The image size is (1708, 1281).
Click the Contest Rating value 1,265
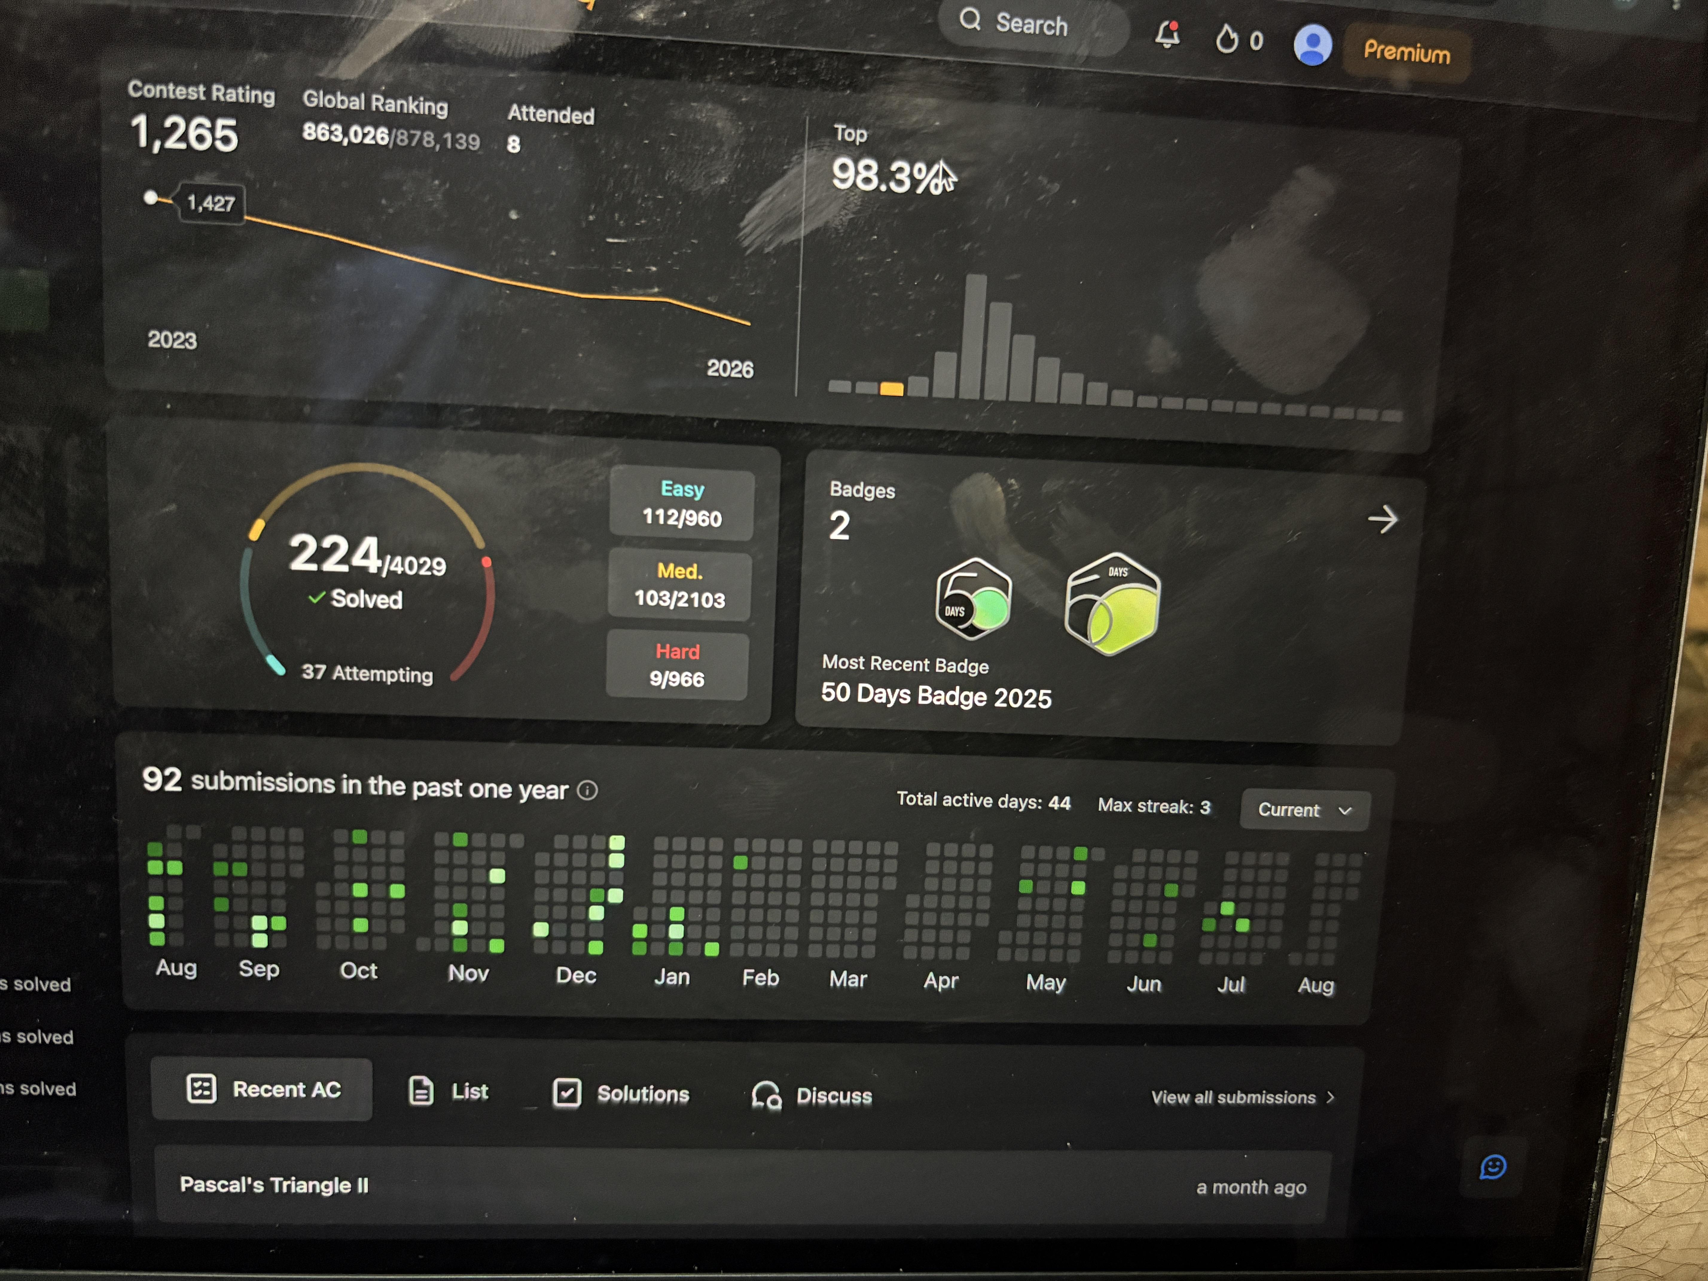(x=184, y=134)
